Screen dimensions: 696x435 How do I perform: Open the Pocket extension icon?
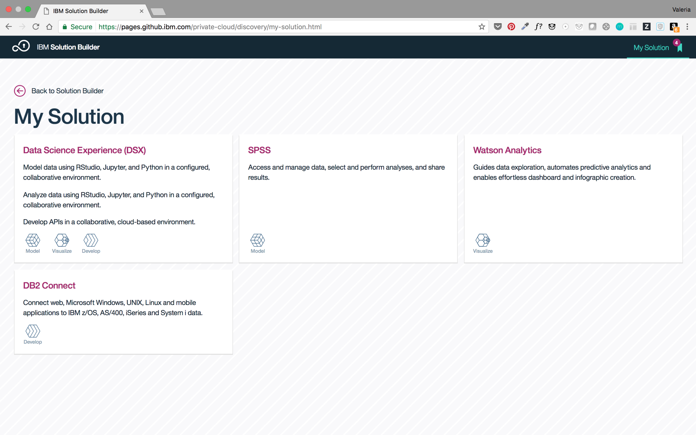tap(498, 27)
